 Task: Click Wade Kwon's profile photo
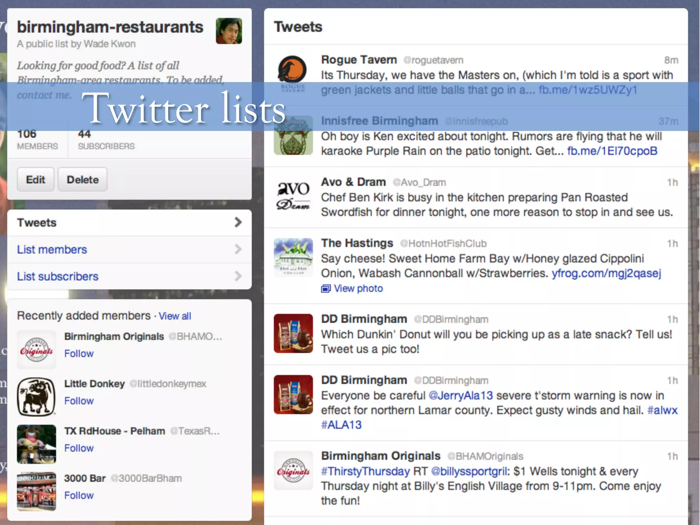click(x=229, y=31)
